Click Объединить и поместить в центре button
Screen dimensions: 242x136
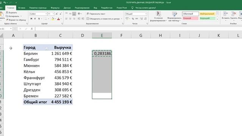(103, 19)
